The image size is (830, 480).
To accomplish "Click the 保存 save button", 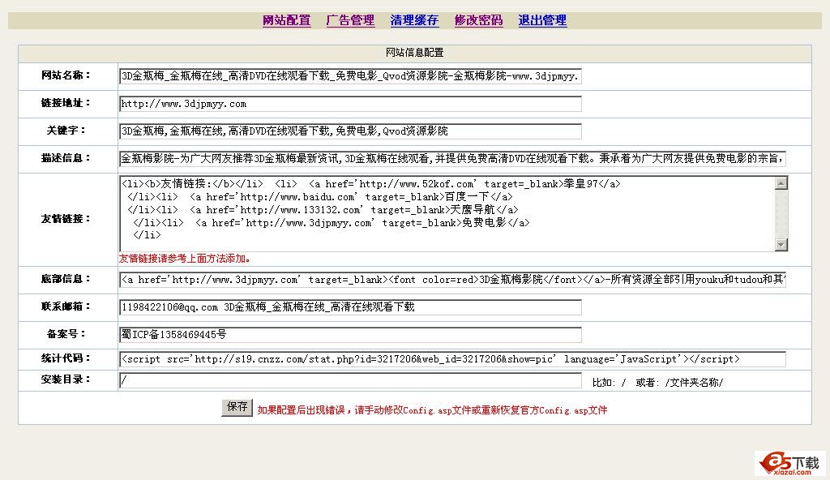I will point(237,407).
